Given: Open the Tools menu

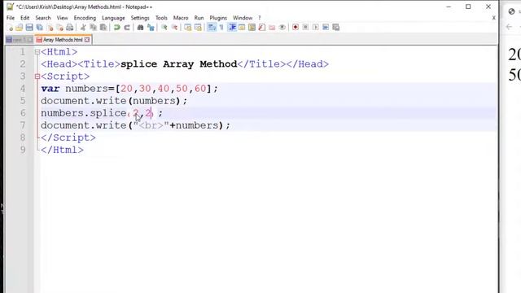Looking at the screenshot, I should click(161, 18).
